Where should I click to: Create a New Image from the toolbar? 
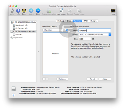pyautogui.click(x=61, y=11)
